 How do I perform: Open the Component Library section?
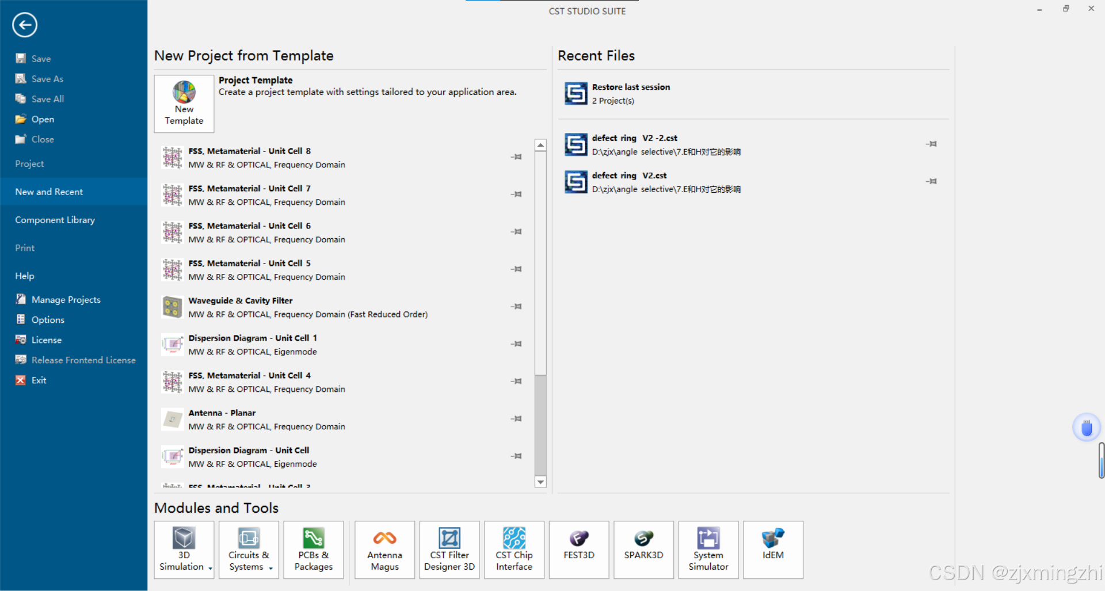click(55, 220)
